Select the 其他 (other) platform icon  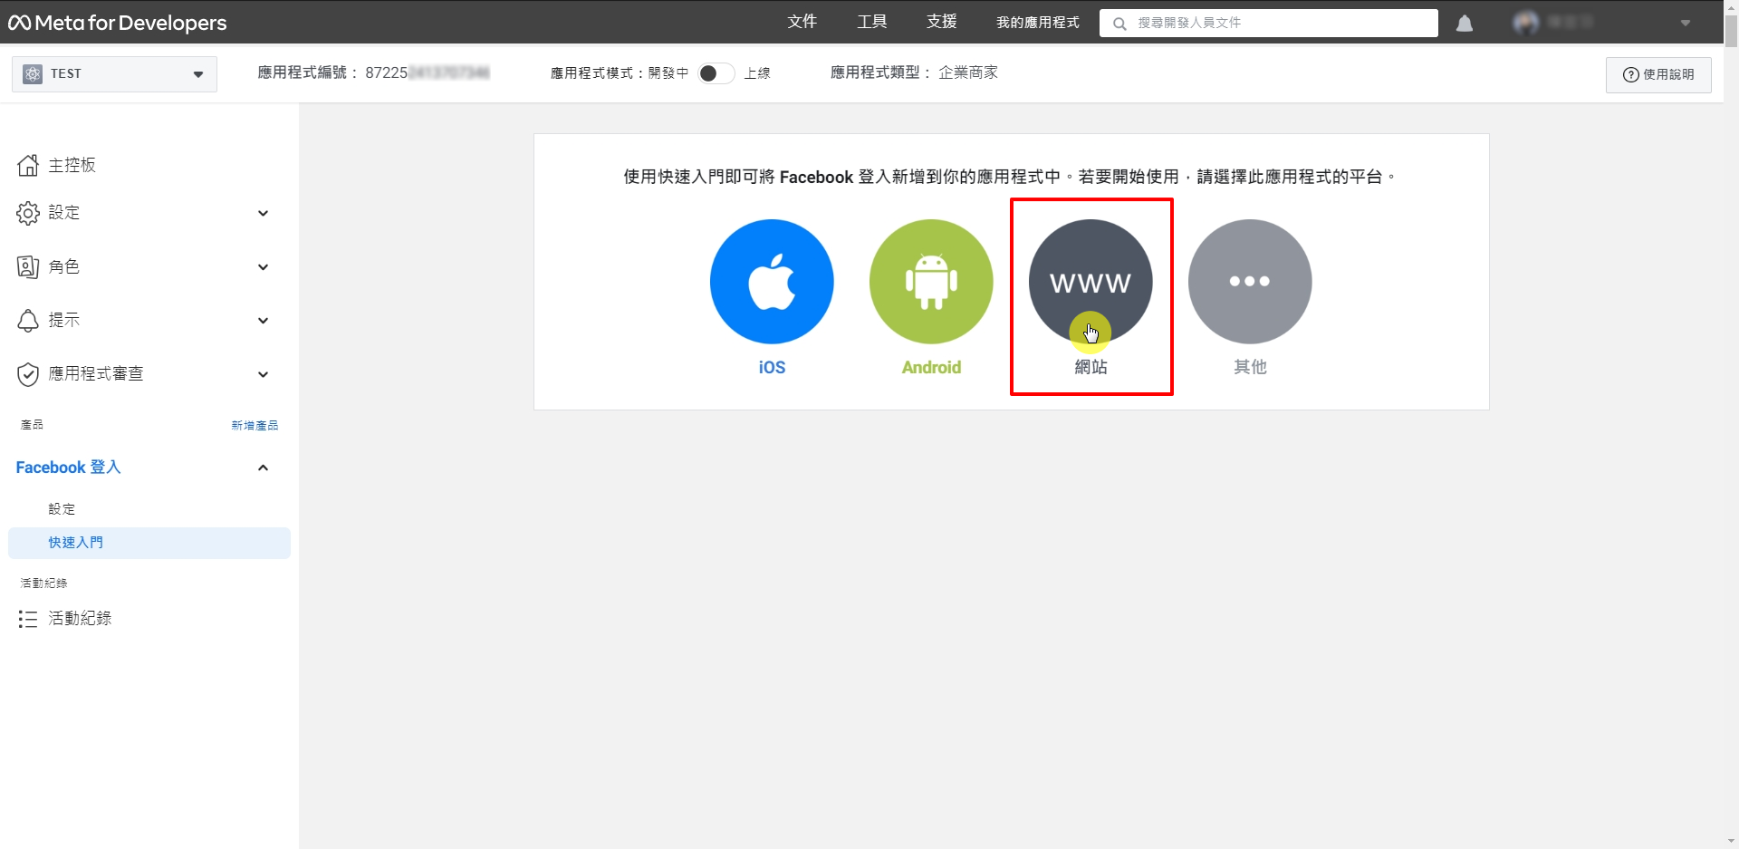(1250, 282)
